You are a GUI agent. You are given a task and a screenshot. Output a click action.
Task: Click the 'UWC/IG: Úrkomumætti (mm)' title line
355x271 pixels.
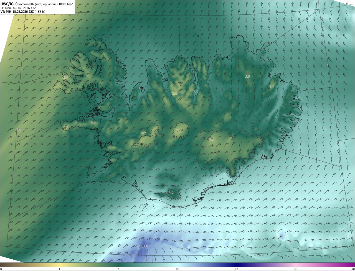[37, 4]
